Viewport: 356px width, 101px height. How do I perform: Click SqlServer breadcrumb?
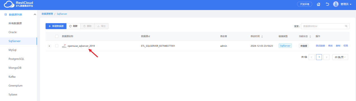[x=62, y=14]
